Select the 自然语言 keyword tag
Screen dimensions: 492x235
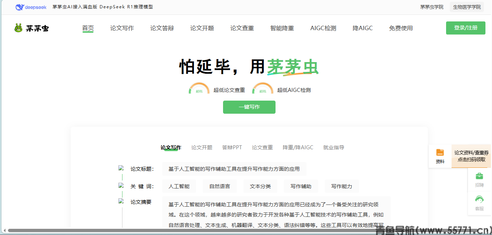click(x=220, y=186)
